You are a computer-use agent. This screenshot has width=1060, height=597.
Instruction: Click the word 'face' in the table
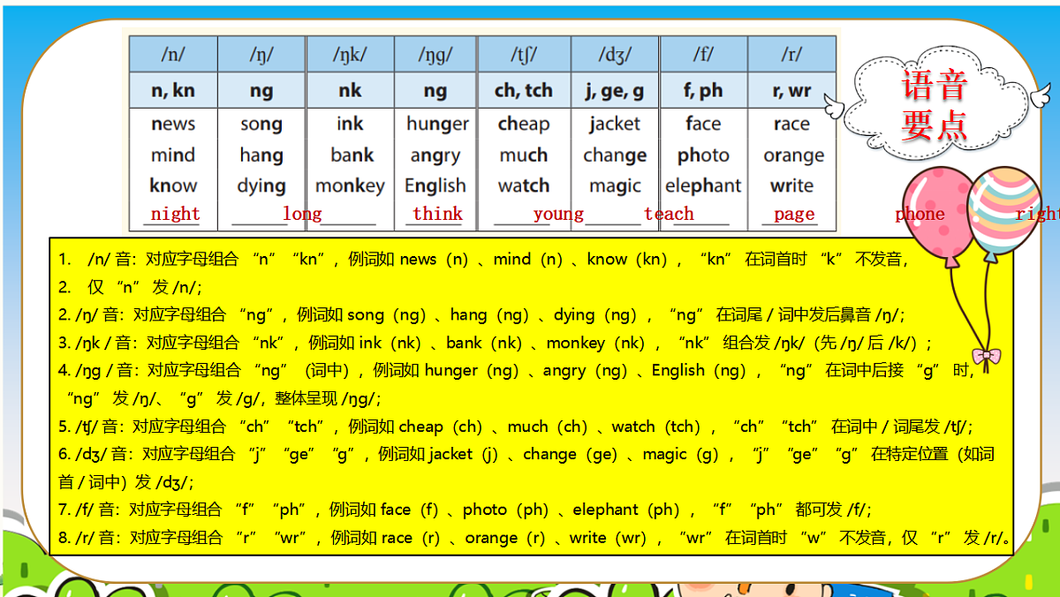703,124
